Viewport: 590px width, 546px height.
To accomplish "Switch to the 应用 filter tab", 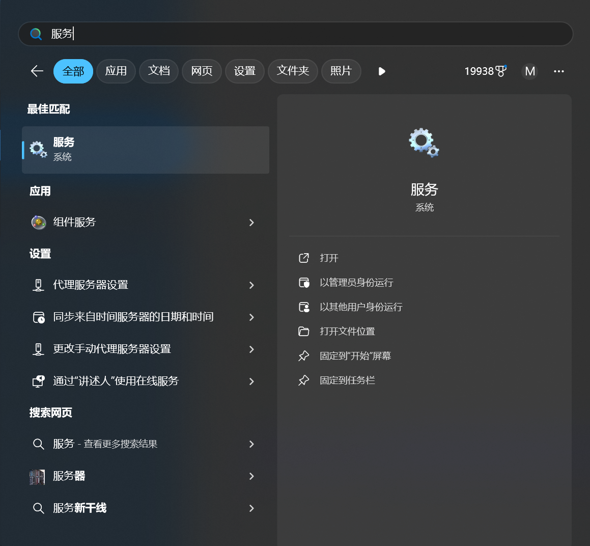I will coord(116,71).
